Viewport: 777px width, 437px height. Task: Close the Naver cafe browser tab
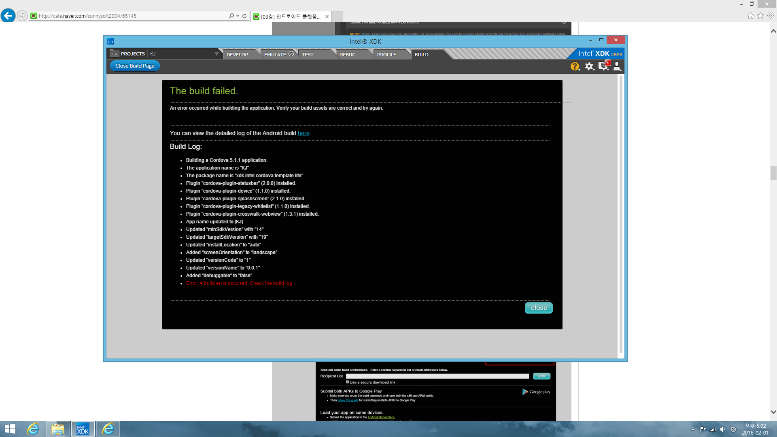click(x=327, y=17)
